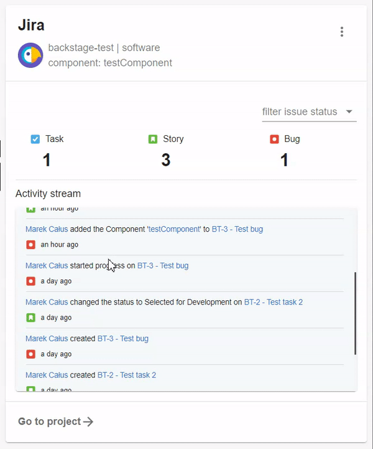The height and width of the screenshot is (449, 373).
Task: Open the BT-2 - Test task 2 status-change link
Action: [274, 302]
